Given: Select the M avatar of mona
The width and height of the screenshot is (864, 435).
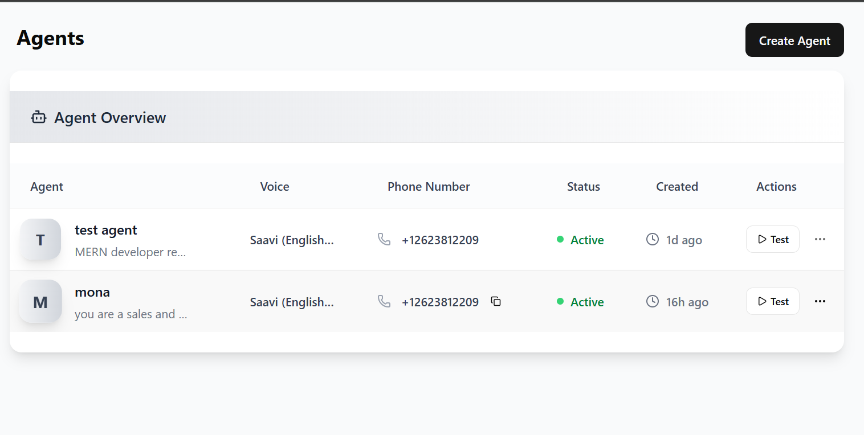Looking at the screenshot, I should (40, 302).
